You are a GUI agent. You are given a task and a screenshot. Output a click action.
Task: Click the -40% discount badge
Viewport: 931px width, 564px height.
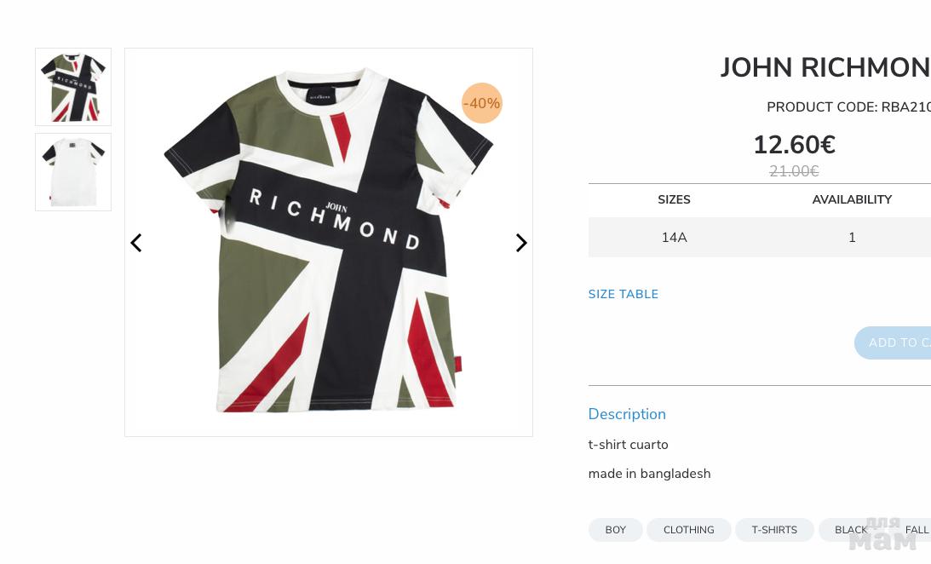[x=481, y=103]
